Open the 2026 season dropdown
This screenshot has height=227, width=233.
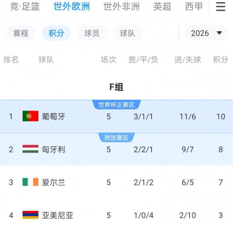tap(206, 33)
